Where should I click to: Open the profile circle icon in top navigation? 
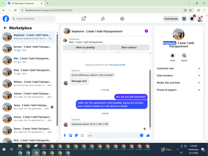click(x=122, y=19)
